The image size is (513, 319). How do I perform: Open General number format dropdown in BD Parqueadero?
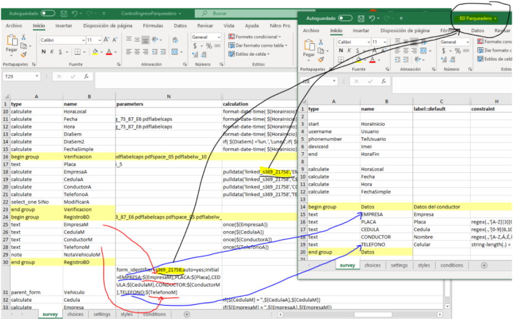[467, 42]
